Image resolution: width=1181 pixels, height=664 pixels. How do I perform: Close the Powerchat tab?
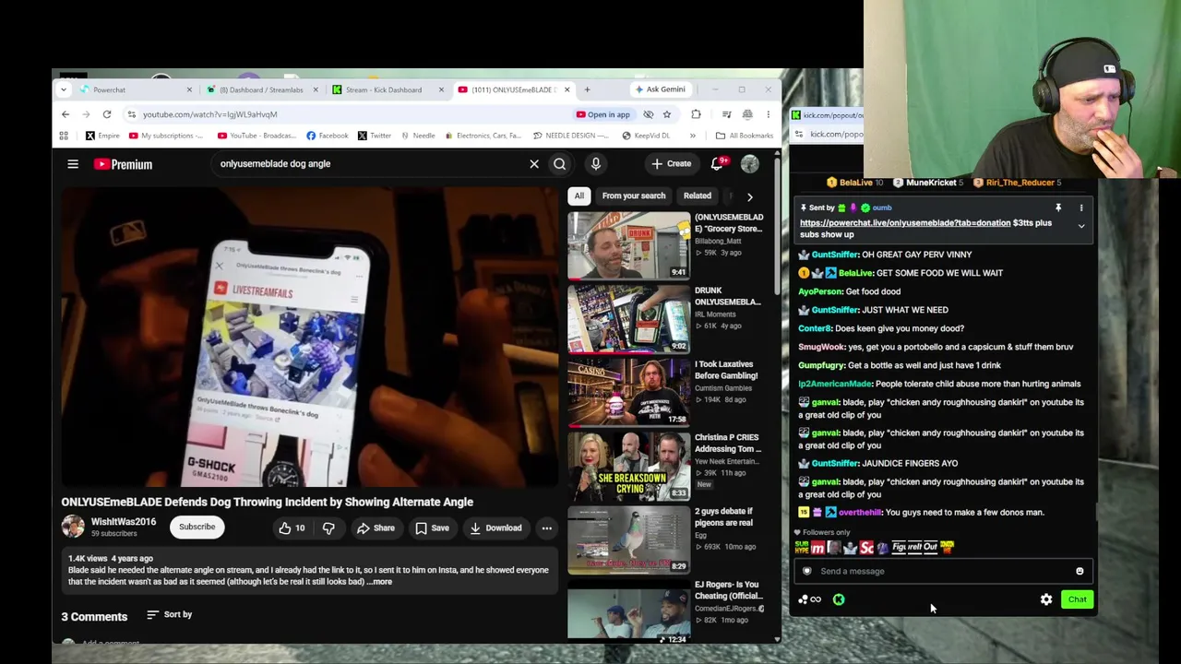[189, 89]
